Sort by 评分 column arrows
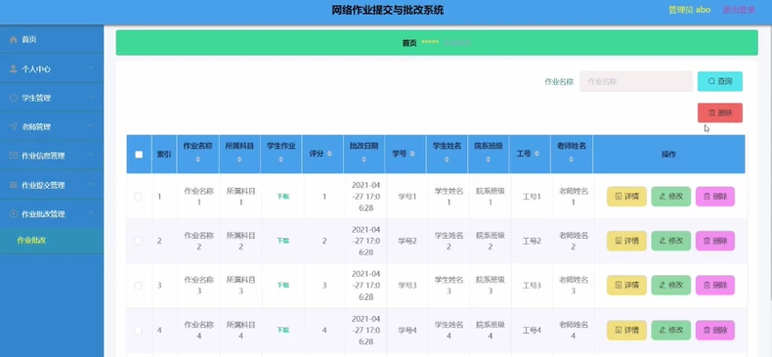Viewport: 772px width, 357px height. [x=329, y=154]
